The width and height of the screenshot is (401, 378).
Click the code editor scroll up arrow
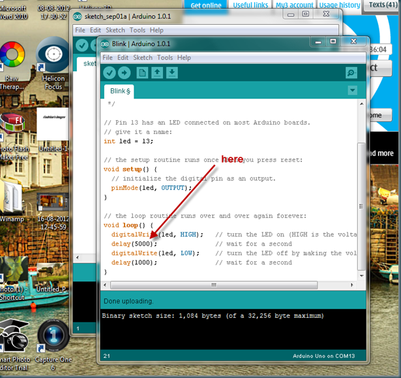[x=361, y=104]
